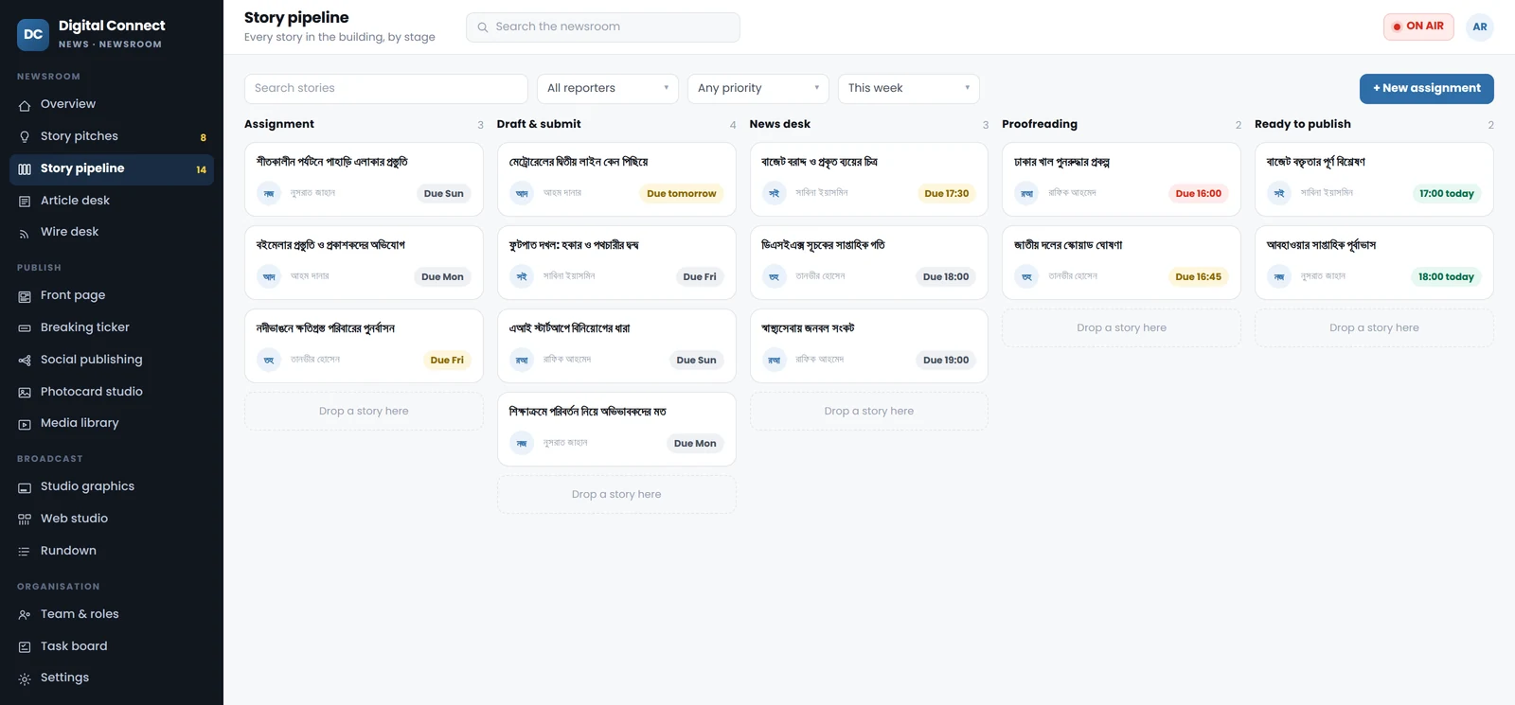Go to Wire desk section
The image size is (1515, 705).
(x=112, y=232)
